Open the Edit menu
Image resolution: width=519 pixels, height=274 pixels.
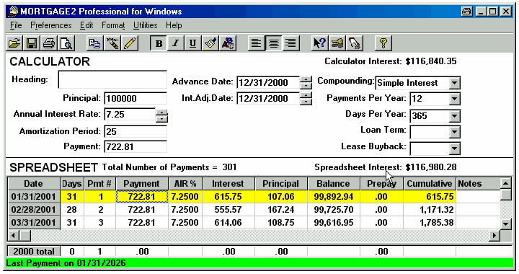click(86, 25)
